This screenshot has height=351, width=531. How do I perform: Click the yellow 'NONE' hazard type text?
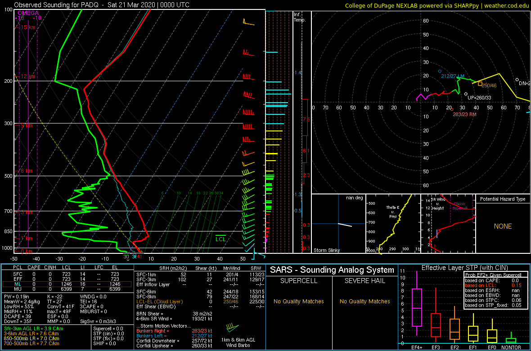(503, 226)
